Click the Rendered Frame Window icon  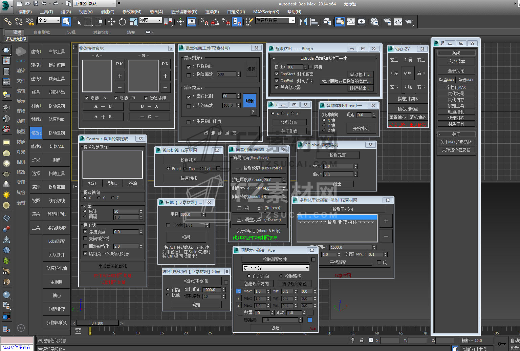coord(398,21)
